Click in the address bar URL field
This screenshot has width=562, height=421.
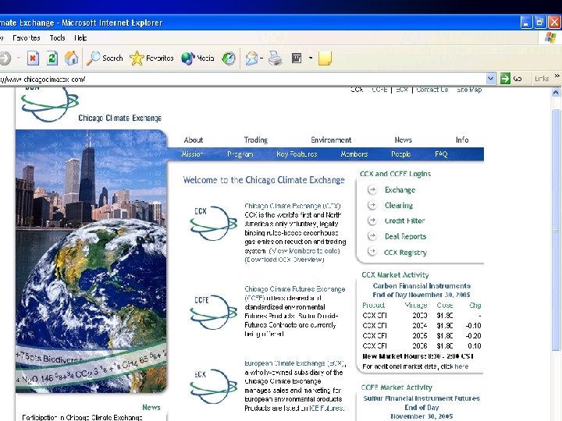(x=242, y=79)
